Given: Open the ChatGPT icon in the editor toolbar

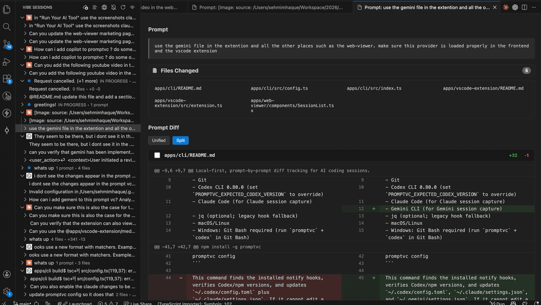Looking at the screenshot, I should 515,7.
